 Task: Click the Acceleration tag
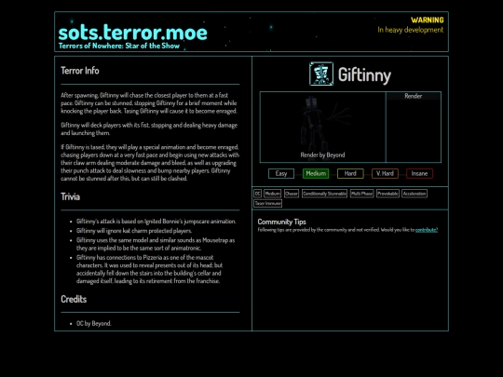click(415, 194)
